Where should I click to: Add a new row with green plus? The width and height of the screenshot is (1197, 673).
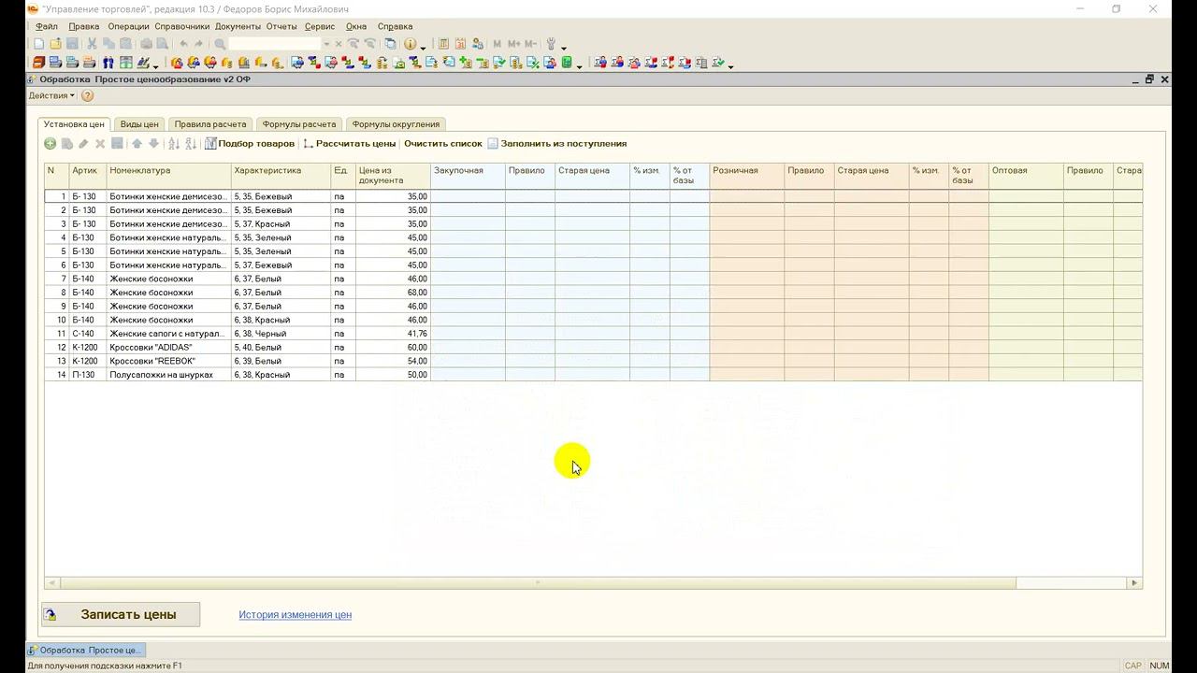[50, 144]
